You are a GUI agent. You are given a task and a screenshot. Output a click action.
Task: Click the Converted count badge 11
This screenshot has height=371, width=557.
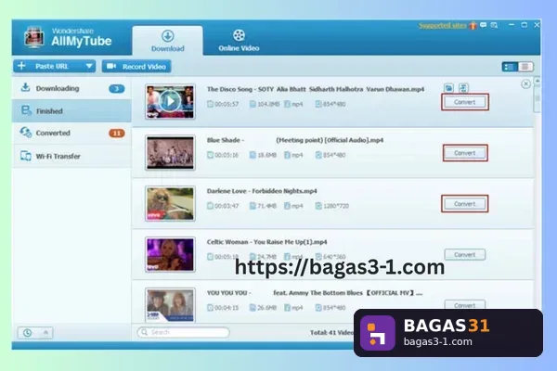pyautogui.click(x=117, y=134)
